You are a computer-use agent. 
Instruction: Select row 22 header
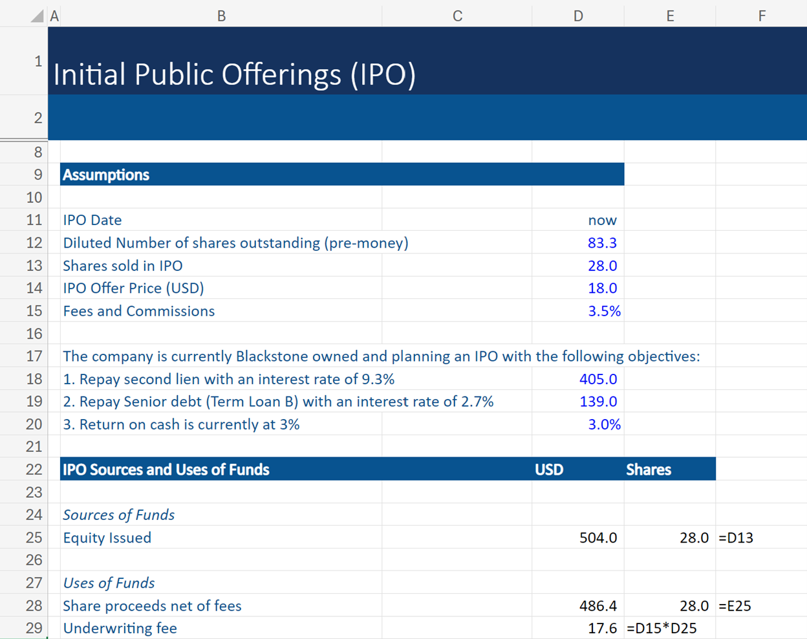[x=37, y=469]
